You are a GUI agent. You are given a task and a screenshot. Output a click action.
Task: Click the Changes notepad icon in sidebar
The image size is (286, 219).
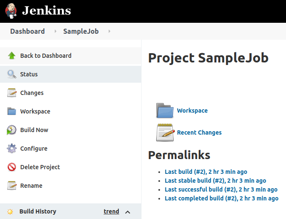click(12, 93)
